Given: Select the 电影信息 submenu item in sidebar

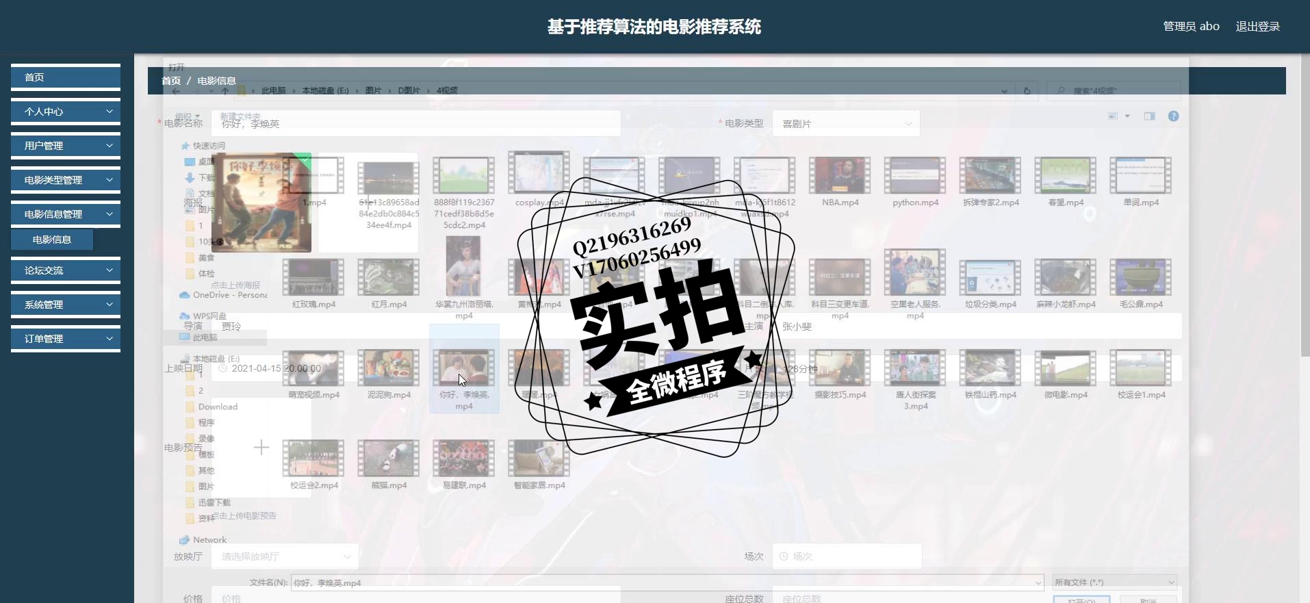Looking at the screenshot, I should (52, 240).
